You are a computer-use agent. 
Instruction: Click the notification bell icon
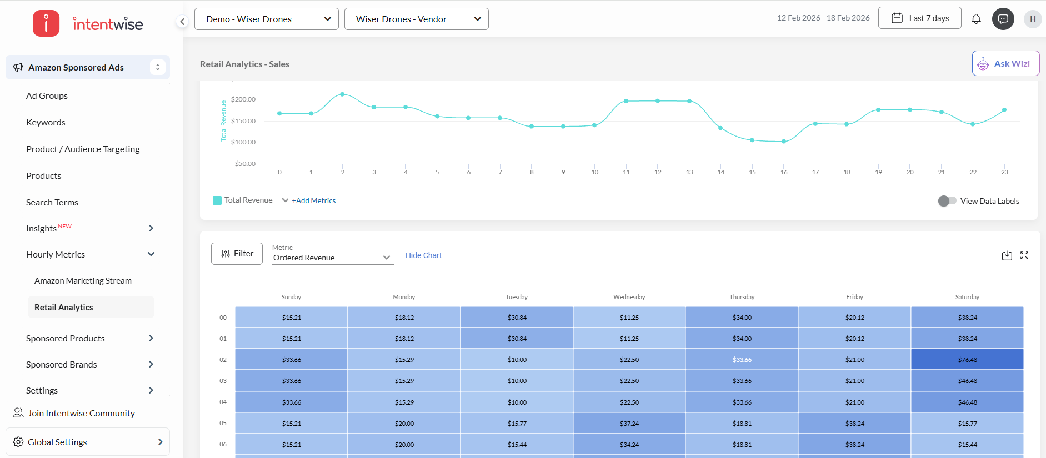(x=976, y=19)
